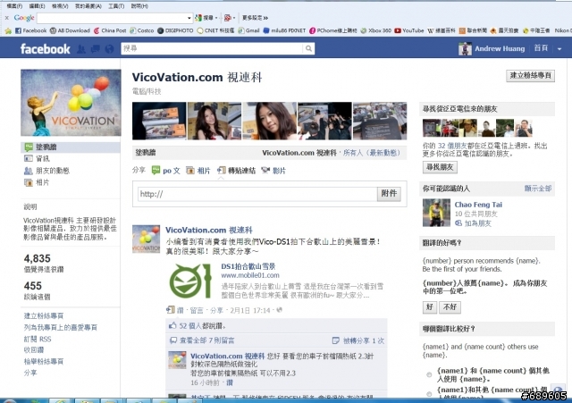Open the 檔案(F) menu
Viewport: 572px width, 403px height.
tap(14, 6)
